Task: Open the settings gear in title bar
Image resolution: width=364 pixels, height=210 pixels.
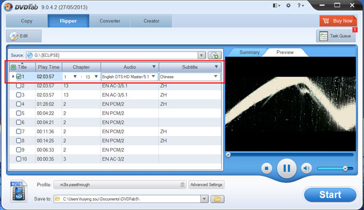Action: click(288, 6)
